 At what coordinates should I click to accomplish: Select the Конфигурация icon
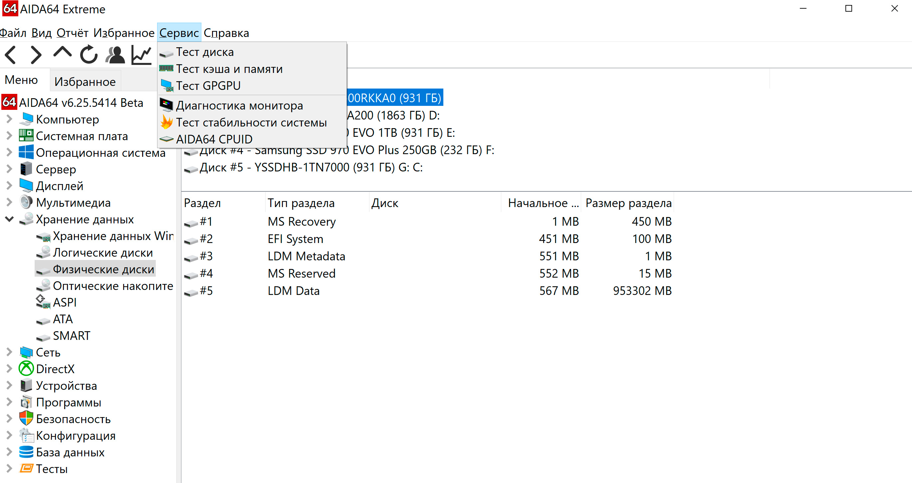coord(26,435)
